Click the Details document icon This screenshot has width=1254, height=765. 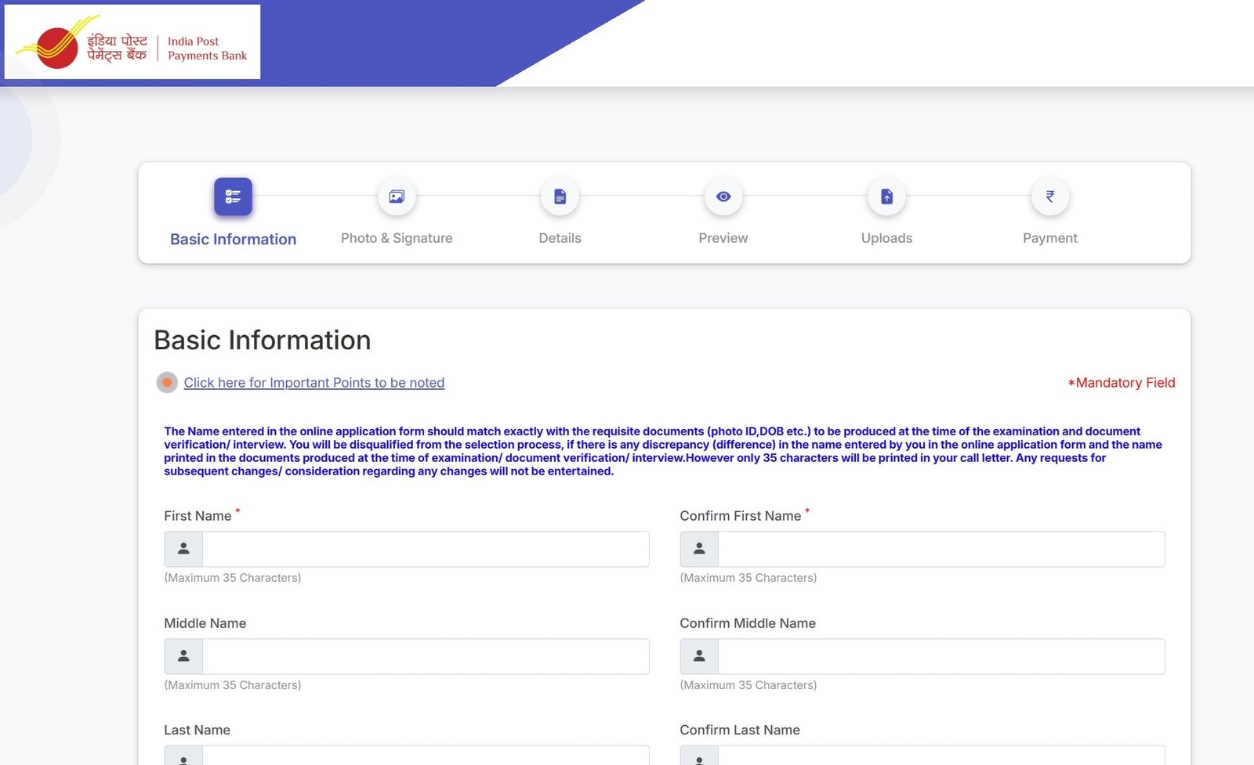(560, 197)
